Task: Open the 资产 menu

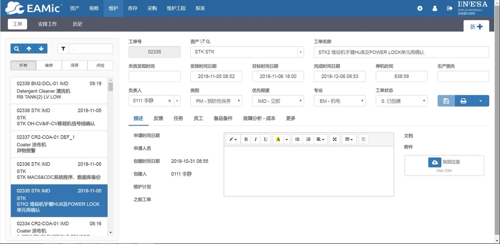Action: pos(74,9)
